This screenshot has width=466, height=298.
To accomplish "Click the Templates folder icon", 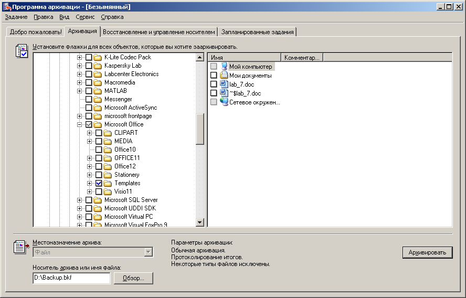I will [108, 183].
